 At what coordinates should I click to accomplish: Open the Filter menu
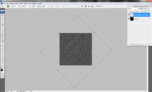26,3
